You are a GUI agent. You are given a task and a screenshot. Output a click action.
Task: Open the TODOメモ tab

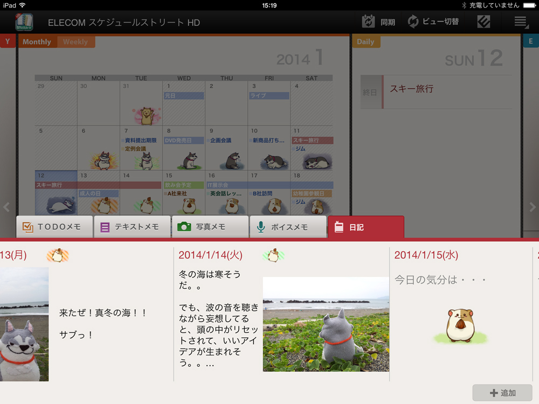tap(54, 227)
